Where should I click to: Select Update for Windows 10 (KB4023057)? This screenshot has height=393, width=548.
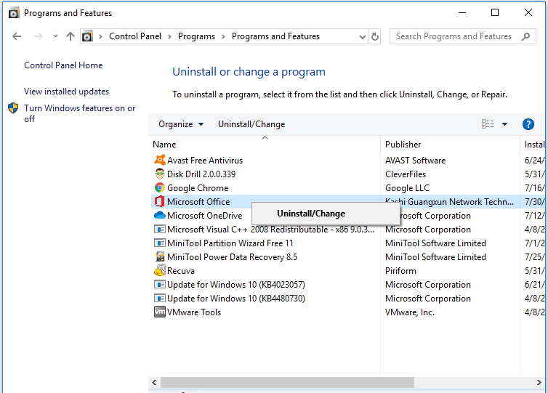(236, 285)
